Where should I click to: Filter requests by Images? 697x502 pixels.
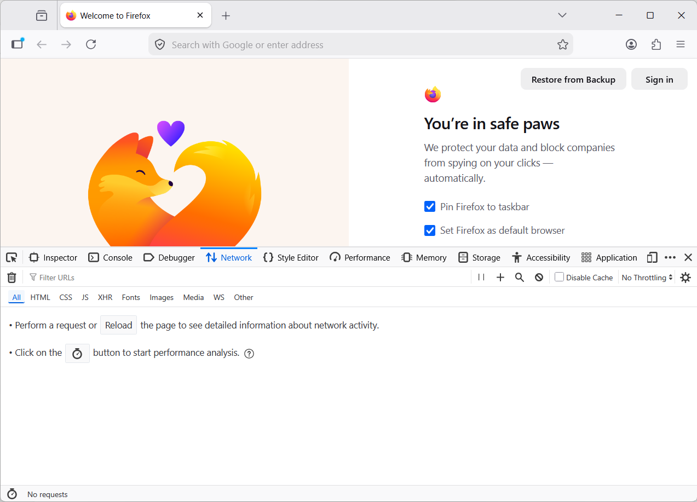(162, 297)
